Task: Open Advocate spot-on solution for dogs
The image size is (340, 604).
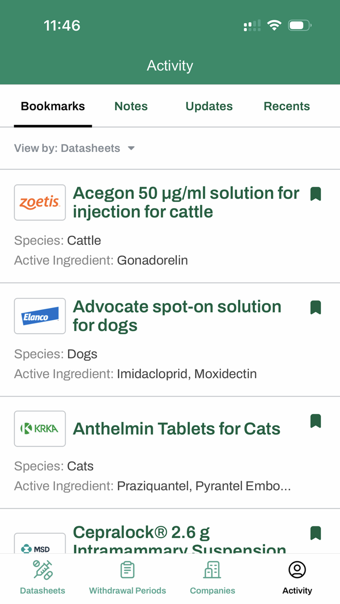Action: click(177, 316)
